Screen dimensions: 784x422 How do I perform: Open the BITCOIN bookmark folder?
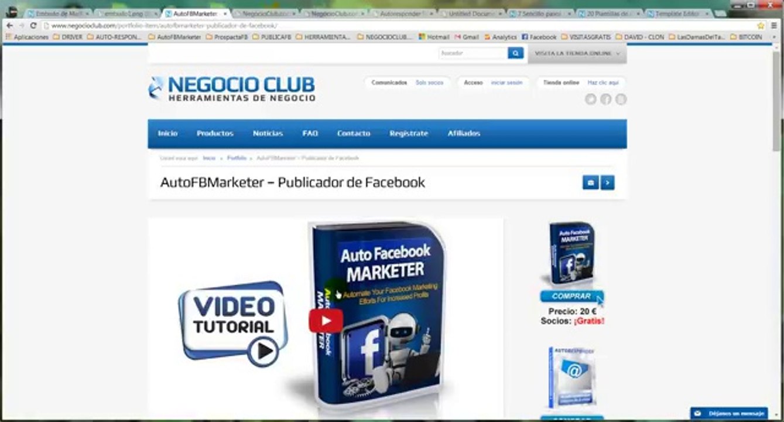click(x=746, y=37)
